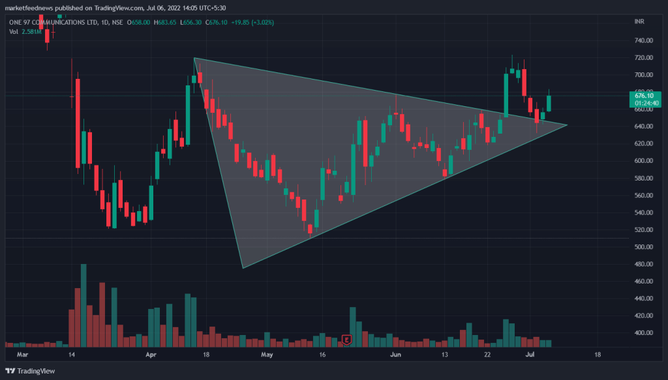Click the 500.00 mark on price scale
The width and height of the screenshot is (668, 380).
tap(643, 247)
